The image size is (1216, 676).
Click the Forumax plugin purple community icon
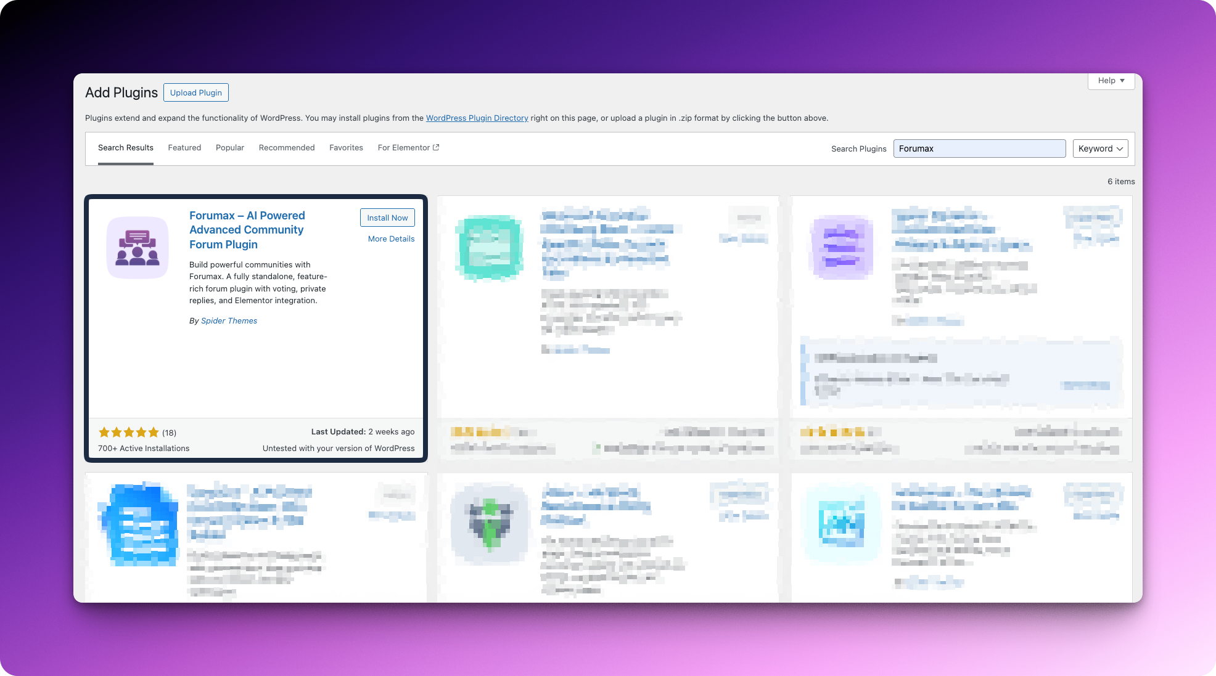point(137,247)
